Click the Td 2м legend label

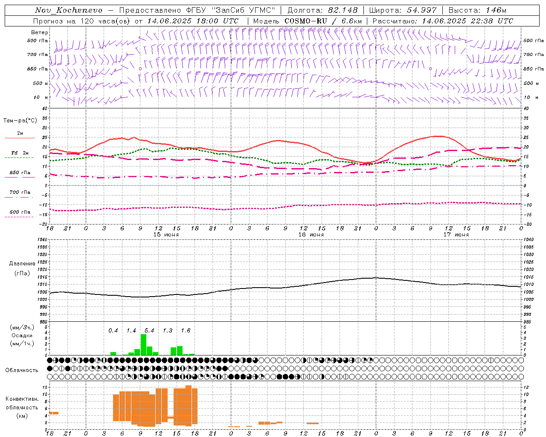(20, 153)
